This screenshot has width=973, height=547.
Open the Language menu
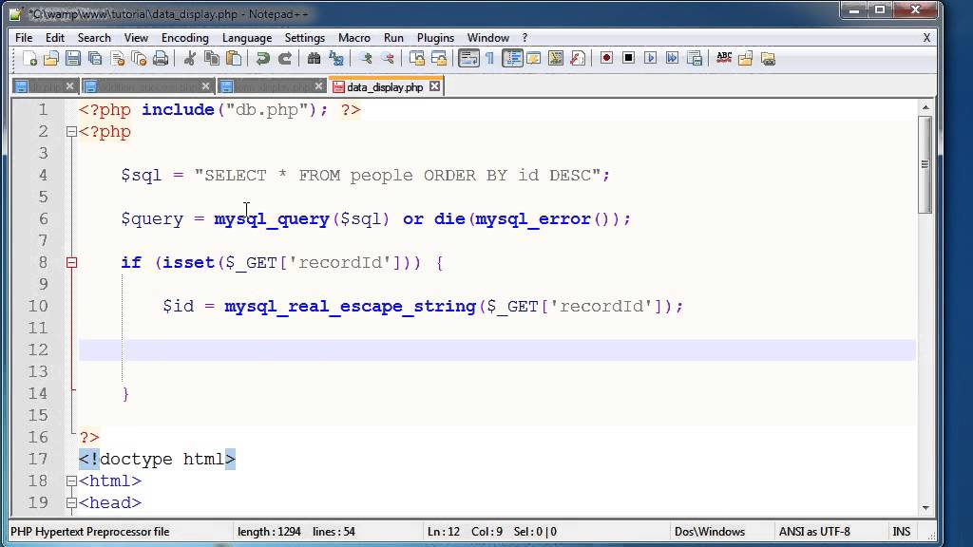point(247,38)
